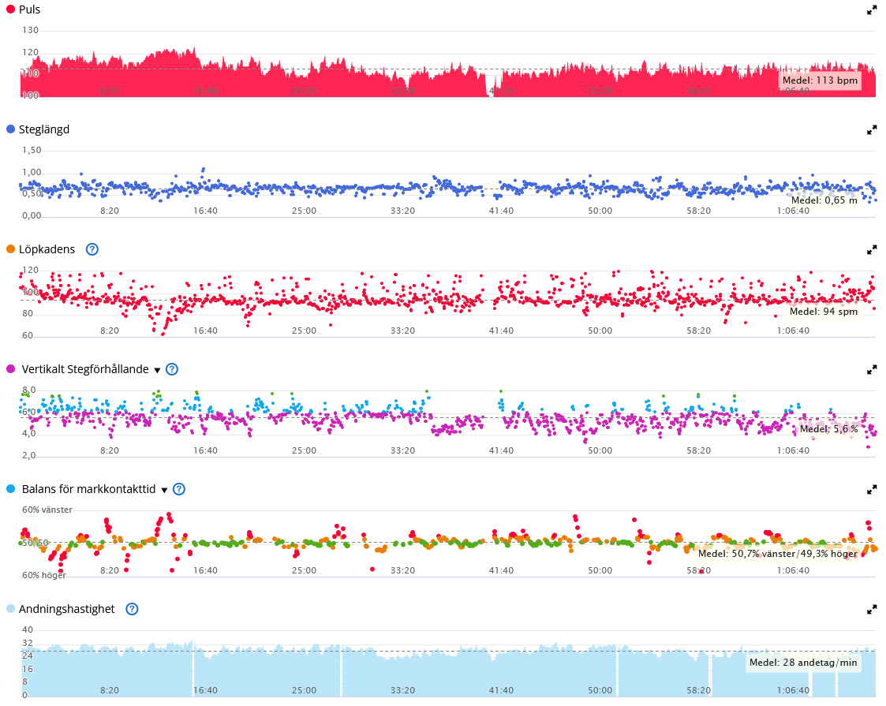Click the Balans för markkontakttid title
This screenshot has width=886, height=706.
pos(88,489)
